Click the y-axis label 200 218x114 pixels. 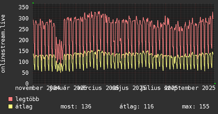click(24, 40)
